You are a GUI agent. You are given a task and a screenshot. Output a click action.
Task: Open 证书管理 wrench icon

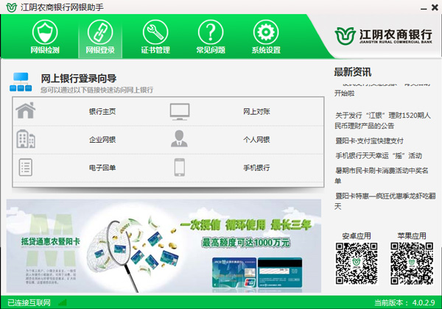155,32
